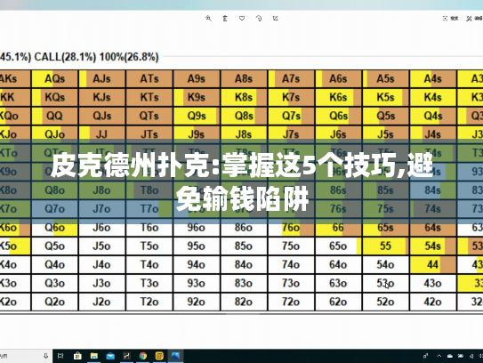Click the 54s hand cell
Screen dimensions: 483x363
[433, 246]
